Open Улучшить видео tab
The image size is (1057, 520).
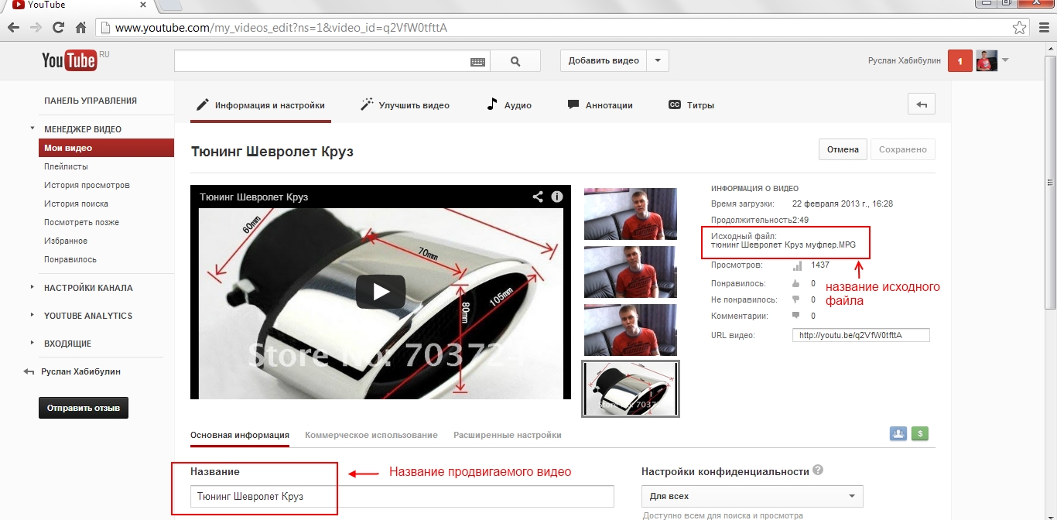(x=405, y=105)
